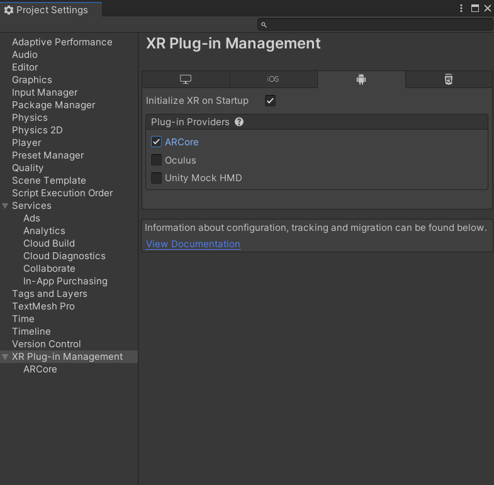Maximize the Project Settings window

474,8
